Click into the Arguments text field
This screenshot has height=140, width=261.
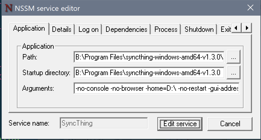[156, 88]
